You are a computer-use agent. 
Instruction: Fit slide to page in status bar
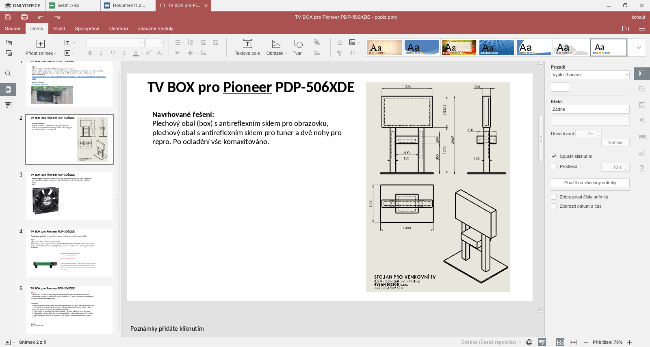tap(560, 342)
